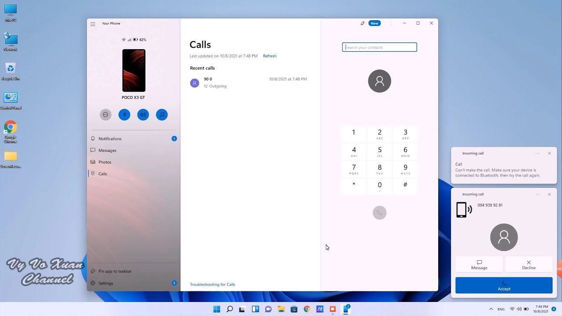Open taskbar Search
Image resolution: width=562 pixels, height=316 pixels.
click(x=229, y=309)
